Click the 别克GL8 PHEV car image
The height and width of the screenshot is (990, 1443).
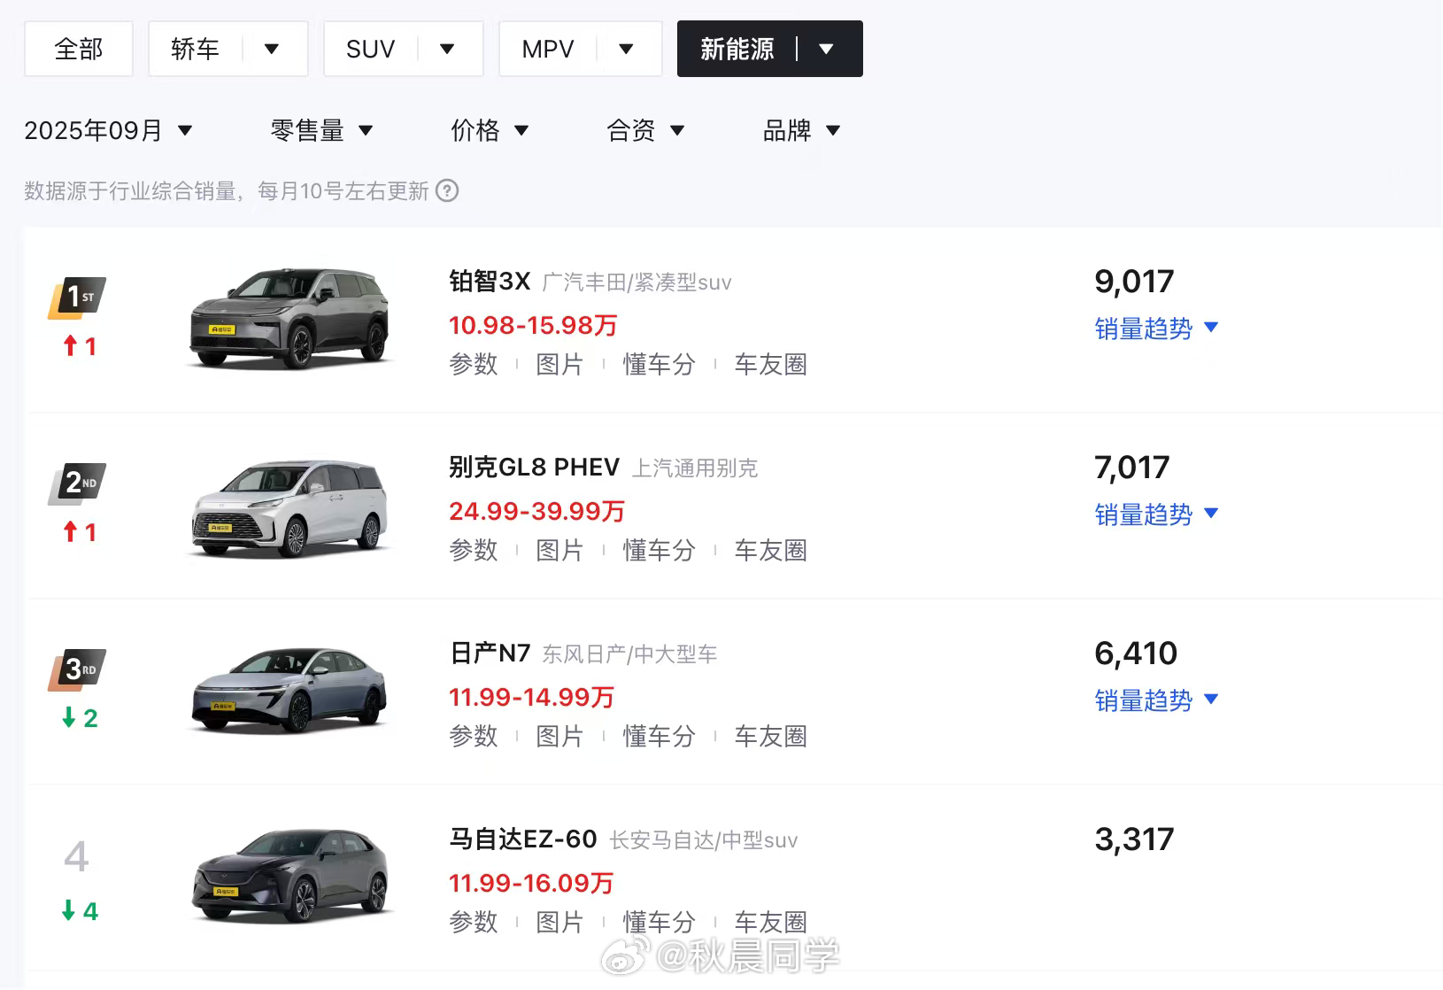[x=291, y=508]
